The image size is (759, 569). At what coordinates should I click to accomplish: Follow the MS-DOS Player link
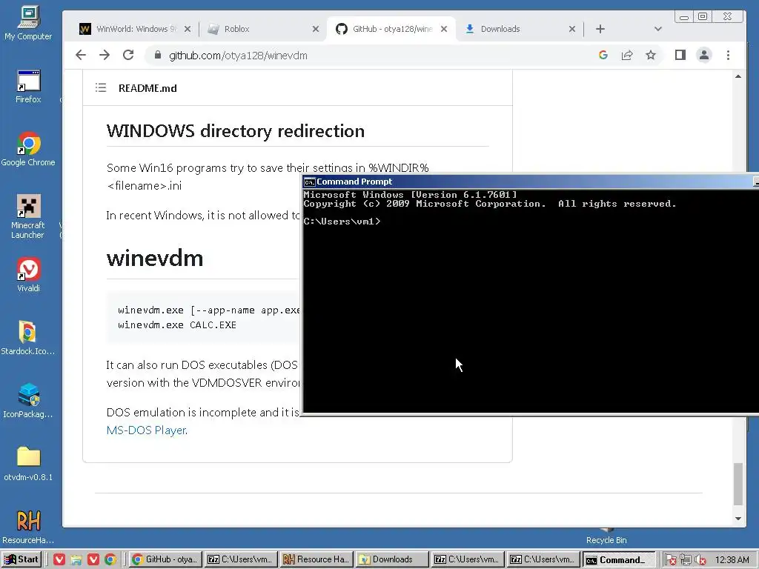[x=146, y=430]
